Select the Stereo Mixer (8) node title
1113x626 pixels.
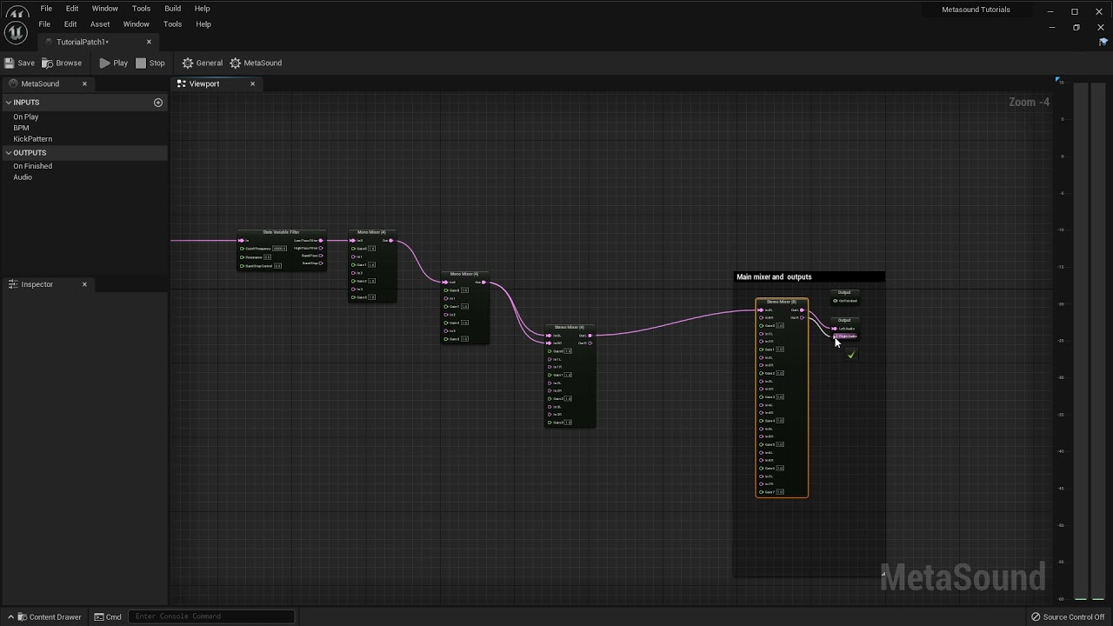782,302
